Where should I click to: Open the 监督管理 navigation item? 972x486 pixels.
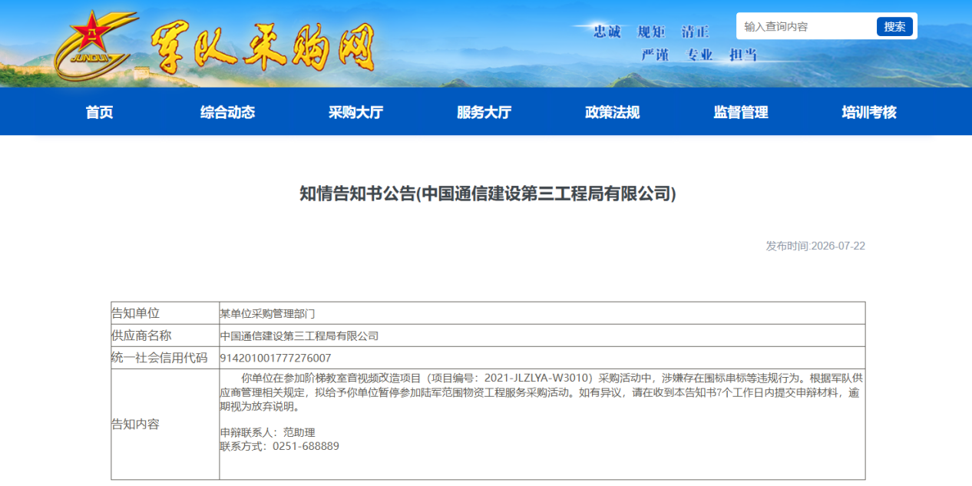click(740, 112)
